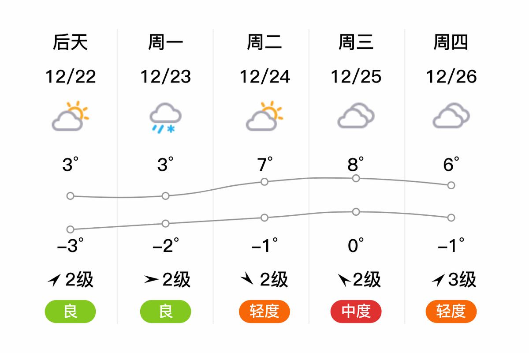Screen dimensions: 529x353
Task: Click the cloudy weather icon under 周三
Action: click(x=356, y=116)
